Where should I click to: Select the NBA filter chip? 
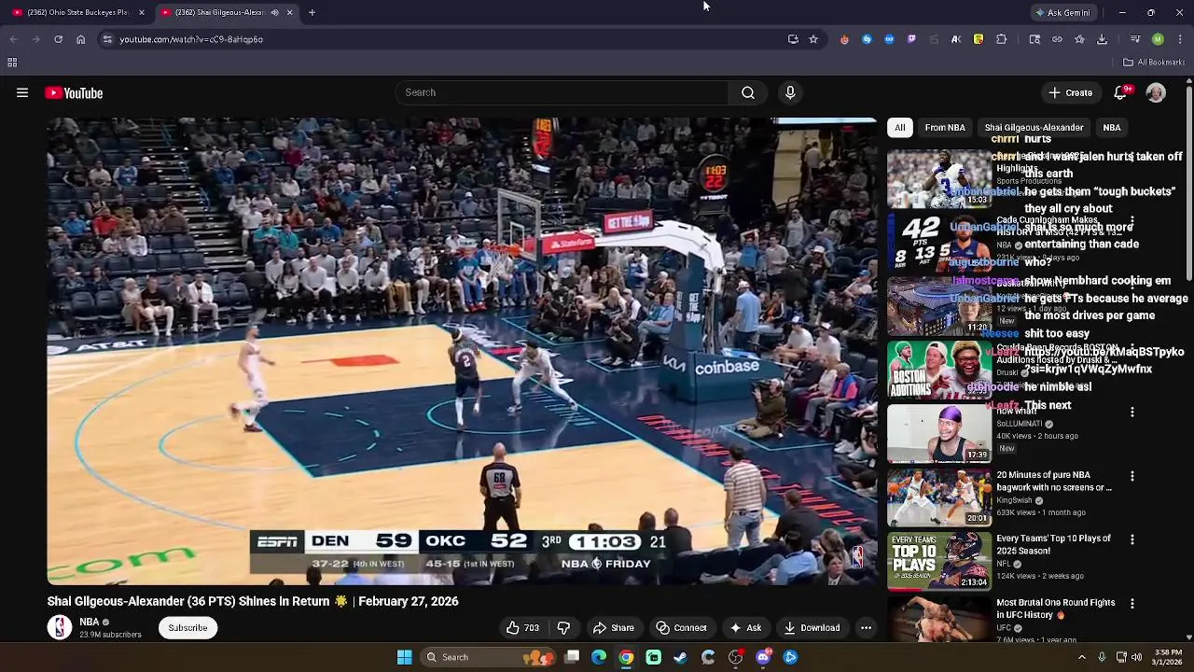tap(1112, 127)
